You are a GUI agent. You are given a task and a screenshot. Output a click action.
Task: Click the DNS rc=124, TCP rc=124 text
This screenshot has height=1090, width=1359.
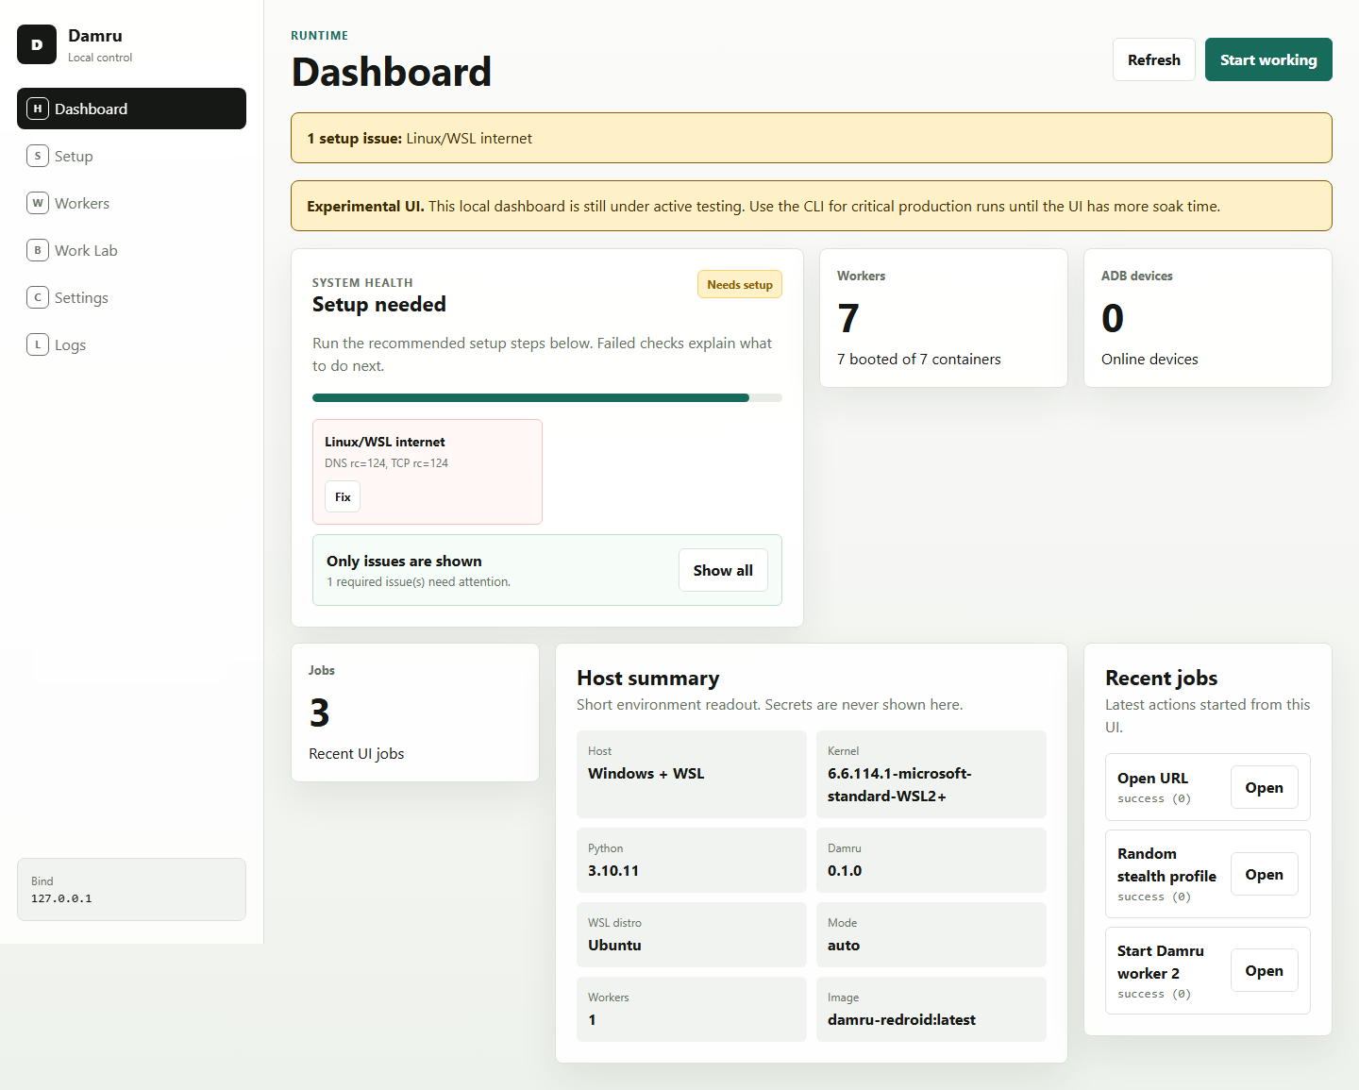[387, 463]
